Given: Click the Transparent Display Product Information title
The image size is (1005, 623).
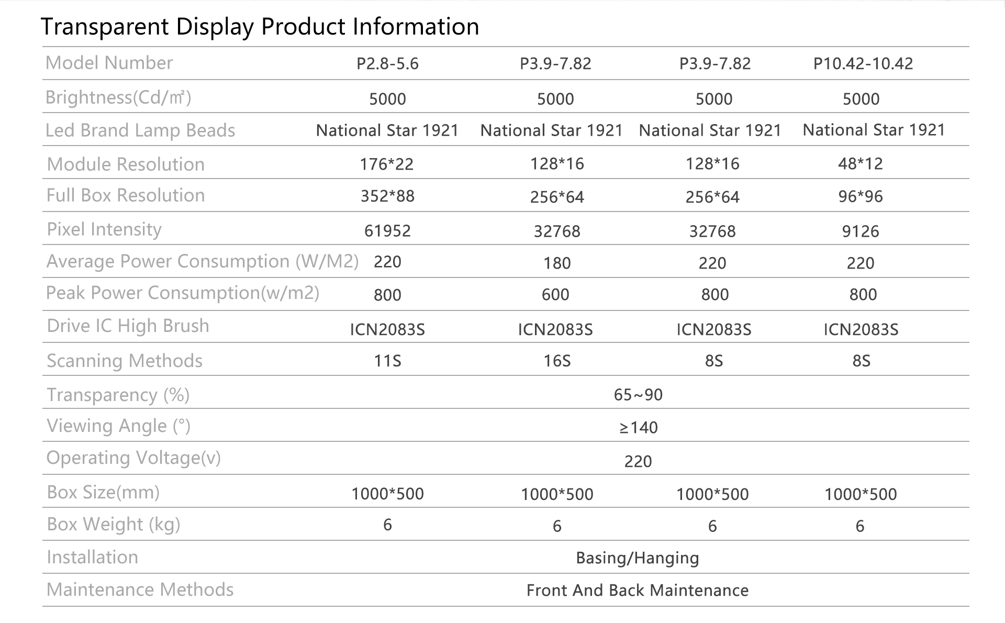Looking at the screenshot, I should [260, 27].
